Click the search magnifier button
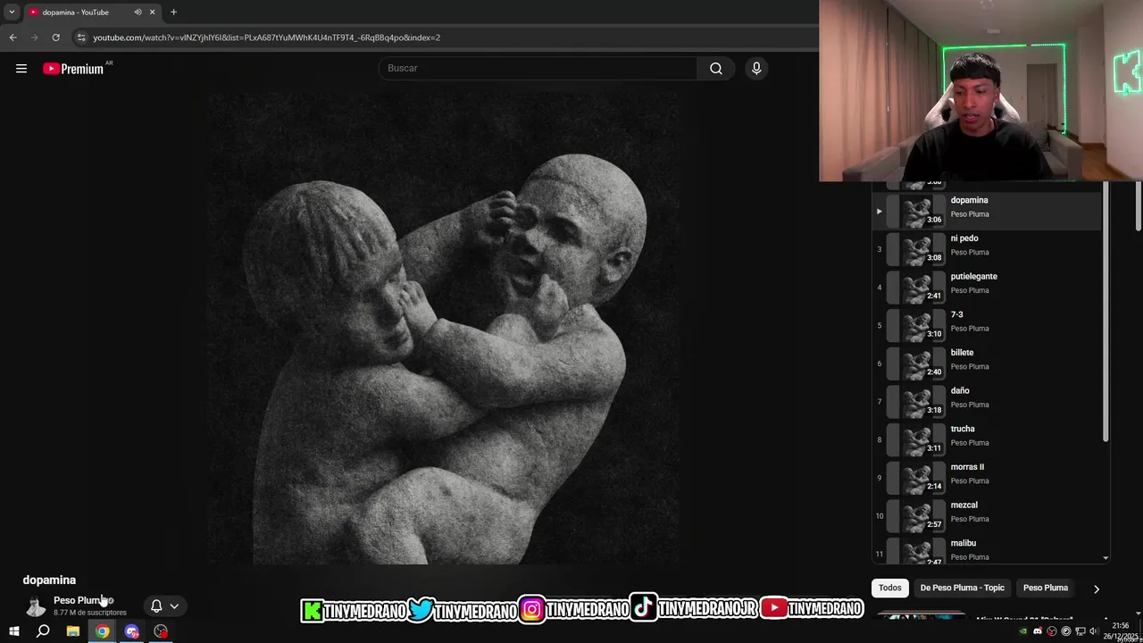Viewport: 1143px width, 643px height. click(716, 69)
